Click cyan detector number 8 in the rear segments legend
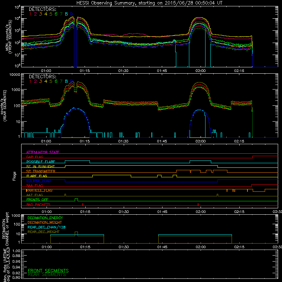Screen dimensions: 282x282 pos(66,81)
